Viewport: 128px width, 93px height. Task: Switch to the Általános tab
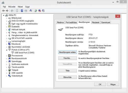coord(60,22)
